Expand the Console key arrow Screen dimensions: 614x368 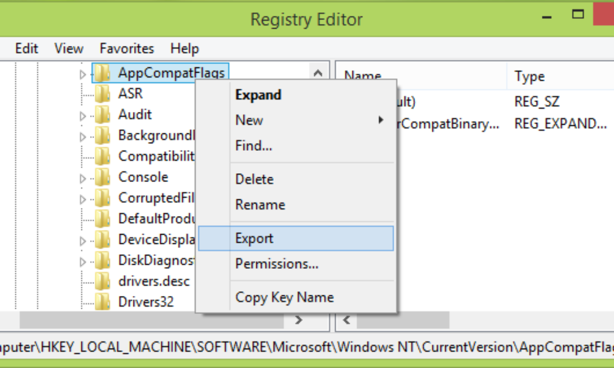pyautogui.click(x=83, y=178)
